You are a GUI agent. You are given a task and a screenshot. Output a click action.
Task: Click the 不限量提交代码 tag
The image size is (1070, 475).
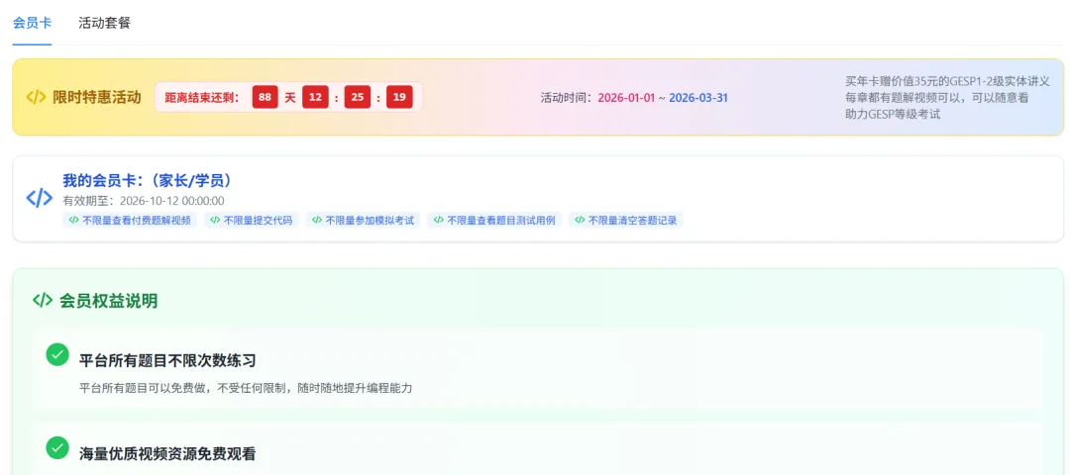[x=251, y=220]
